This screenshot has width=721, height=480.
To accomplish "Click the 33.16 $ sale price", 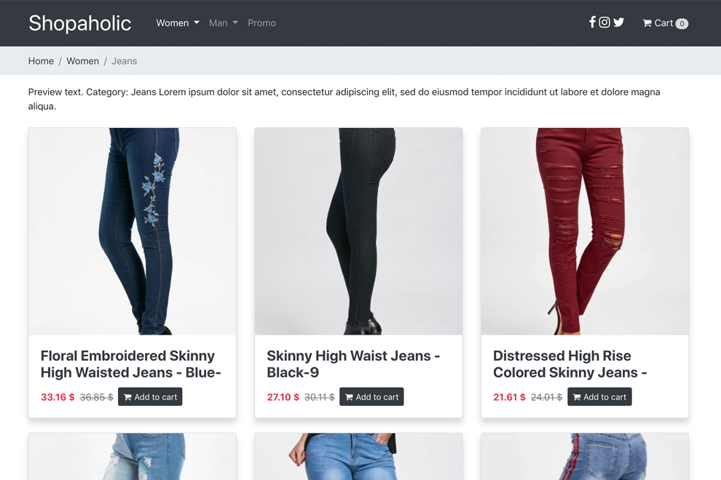I will (x=58, y=397).
